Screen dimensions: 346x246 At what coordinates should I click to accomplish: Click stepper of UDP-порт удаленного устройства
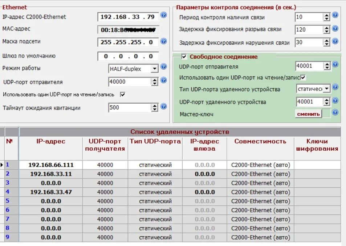[327, 101]
